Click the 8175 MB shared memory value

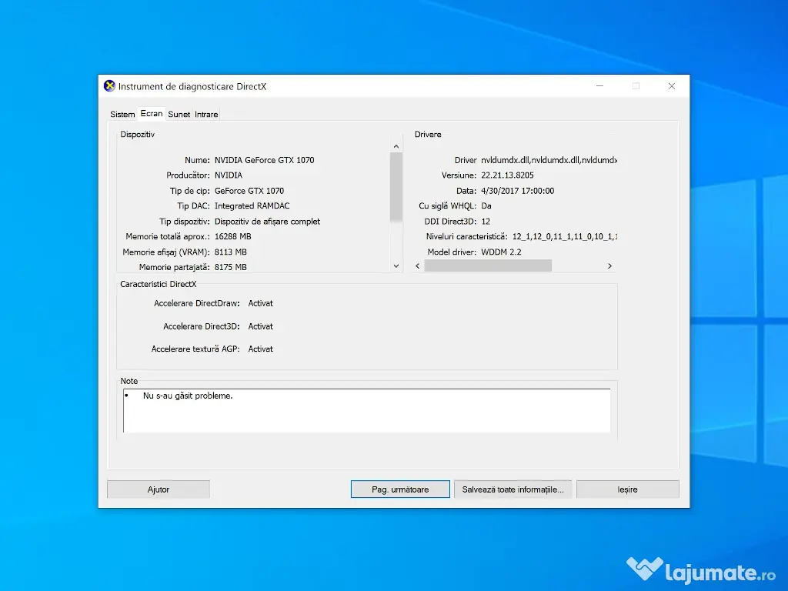tap(231, 267)
